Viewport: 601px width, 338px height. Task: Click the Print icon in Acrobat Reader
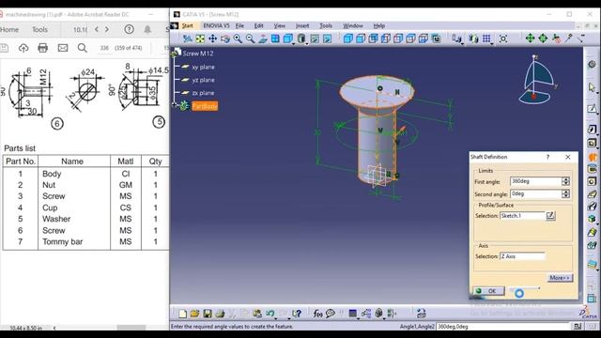(42, 48)
